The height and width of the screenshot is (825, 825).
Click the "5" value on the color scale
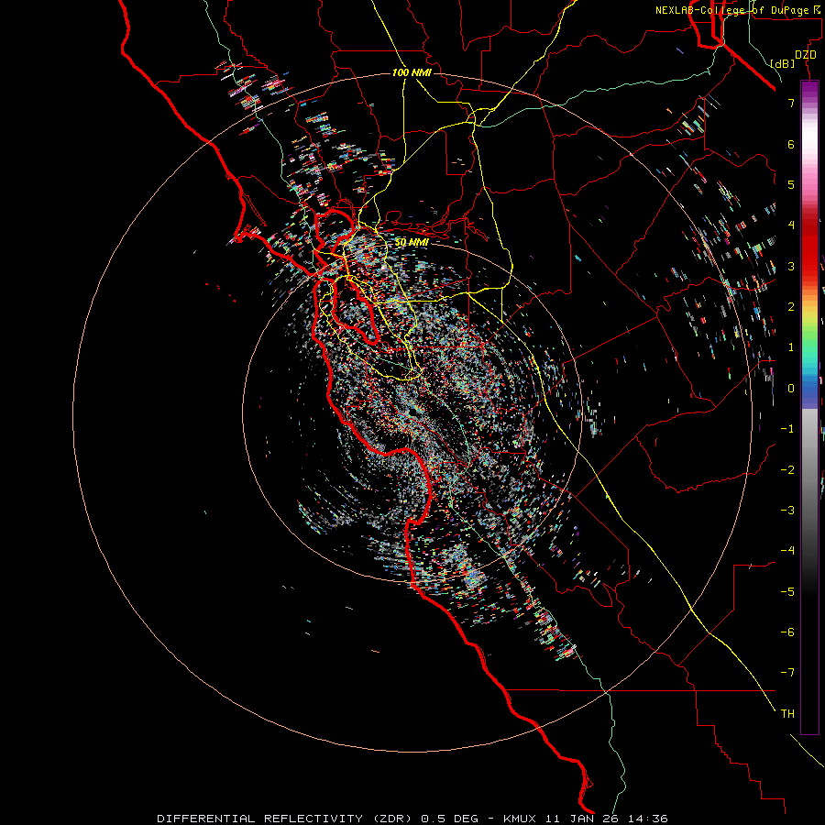pos(791,184)
